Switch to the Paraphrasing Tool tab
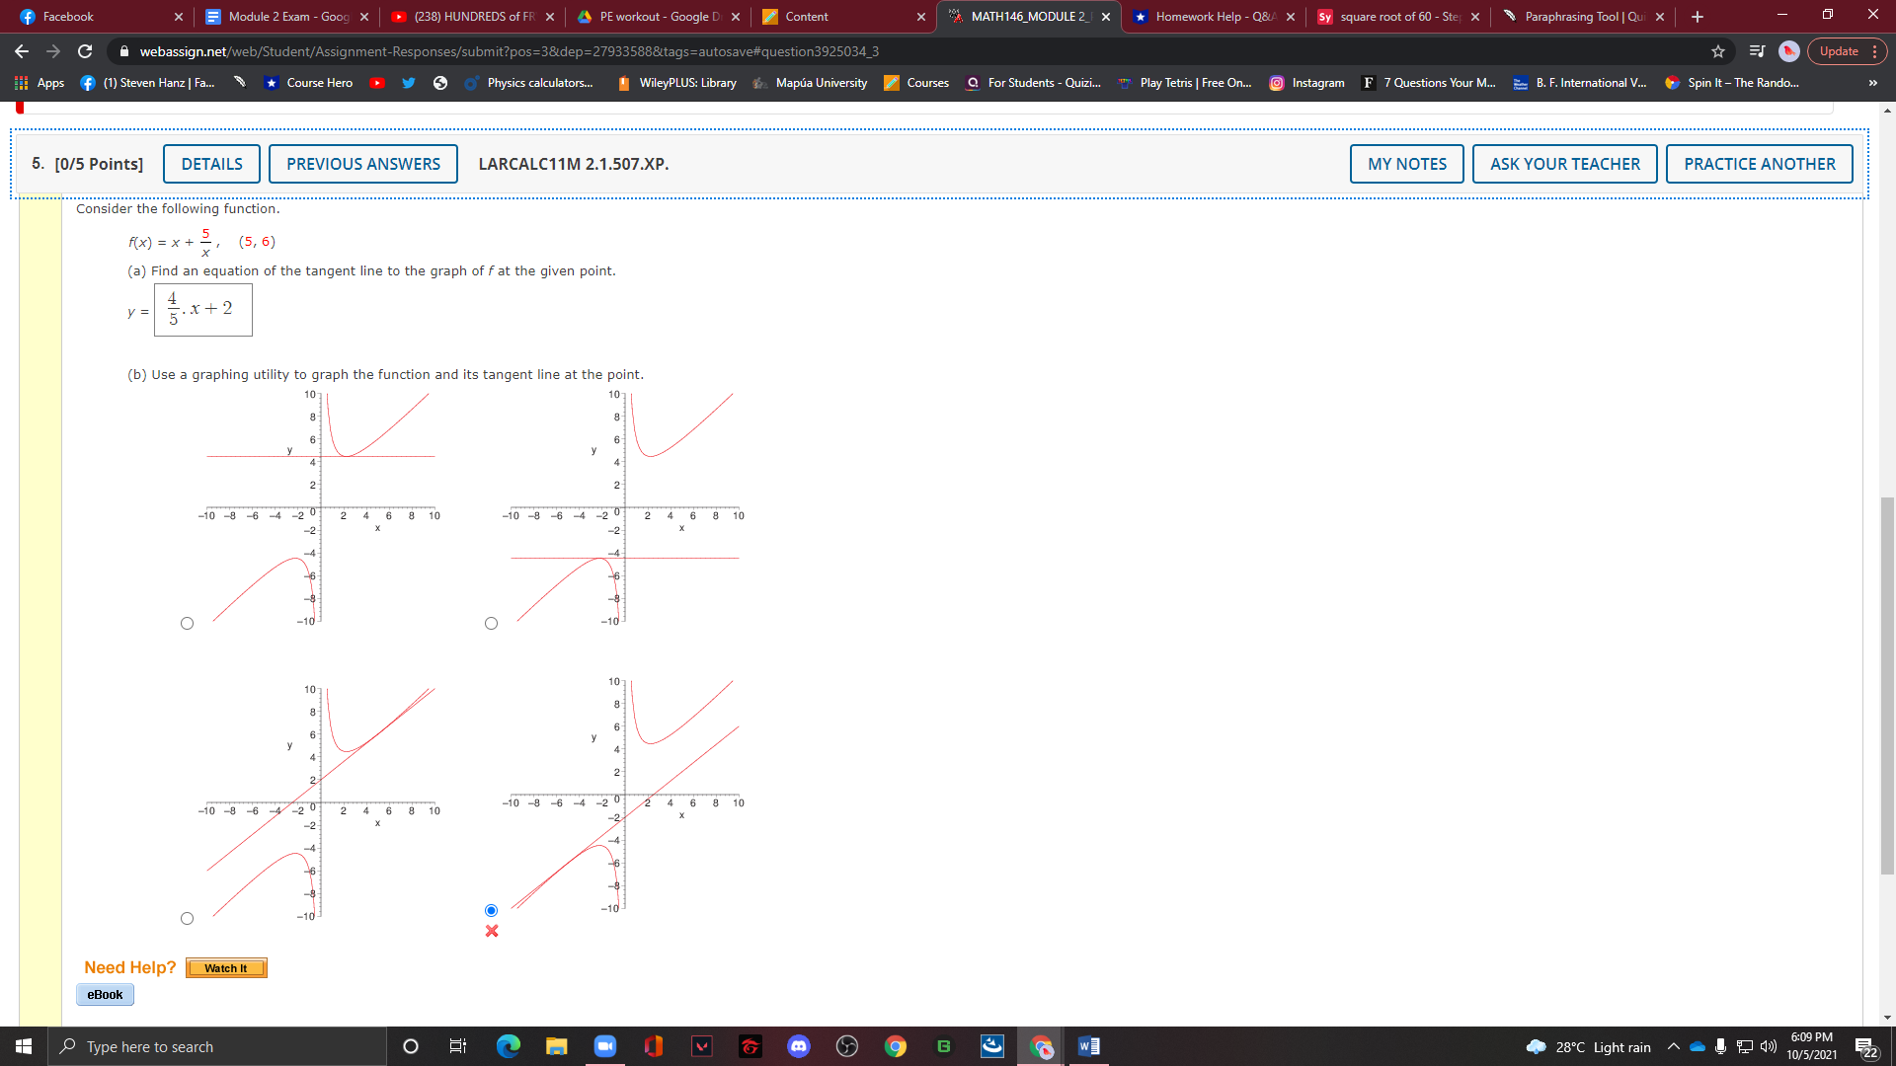This screenshot has width=1896, height=1066. click(1577, 16)
